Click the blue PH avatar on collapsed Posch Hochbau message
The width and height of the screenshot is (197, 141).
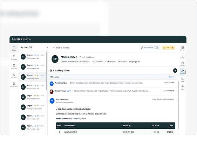point(52,84)
